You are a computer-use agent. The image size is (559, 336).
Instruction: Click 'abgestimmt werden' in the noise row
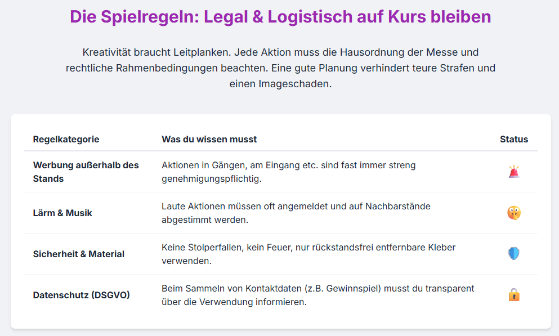204,219
